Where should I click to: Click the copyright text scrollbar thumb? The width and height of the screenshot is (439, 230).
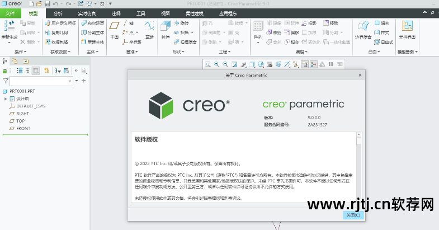(359, 140)
